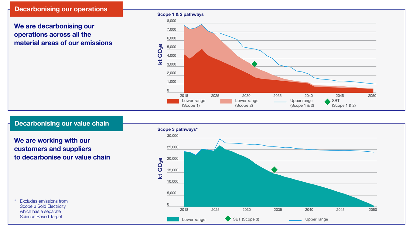
Task: Switch to the Decarbonising our value chain header tab
Action: point(66,123)
